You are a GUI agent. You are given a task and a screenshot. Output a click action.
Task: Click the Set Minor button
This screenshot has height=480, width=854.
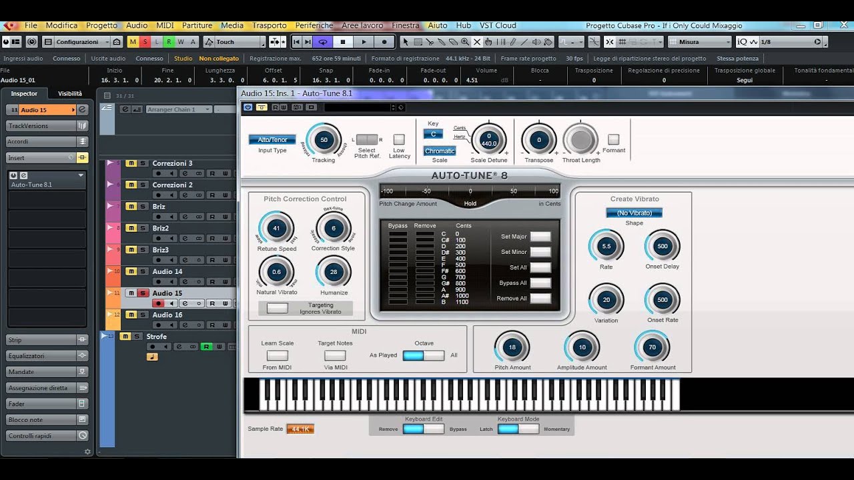pyautogui.click(x=540, y=252)
